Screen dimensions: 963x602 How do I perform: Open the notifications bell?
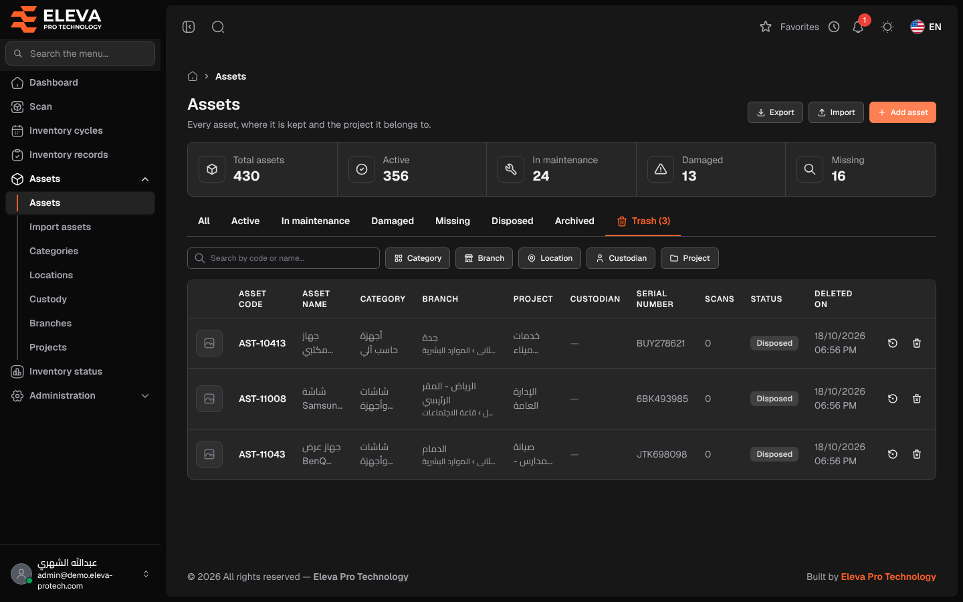[858, 27]
